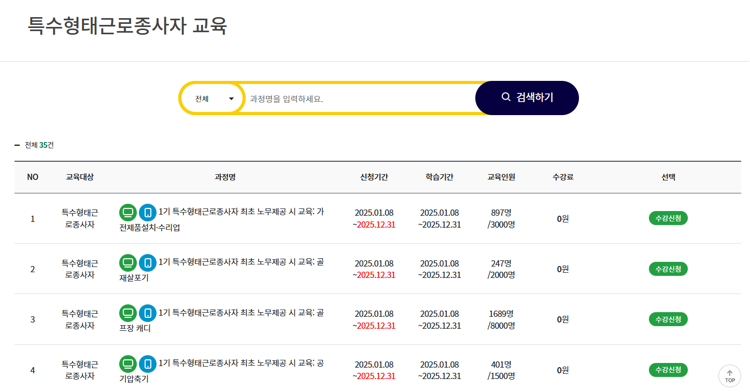Click the 0원 fee in row 3
This screenshot has width=750, height=392.
[563, 319]
